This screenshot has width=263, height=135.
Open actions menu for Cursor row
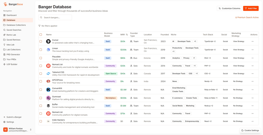253,41
